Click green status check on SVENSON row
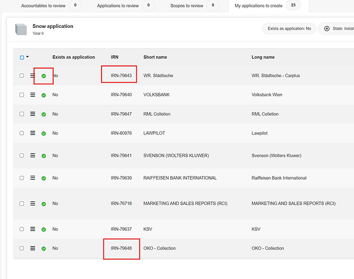Image resolution: width=354 pixels, height=279 pixels. [44, 156]
